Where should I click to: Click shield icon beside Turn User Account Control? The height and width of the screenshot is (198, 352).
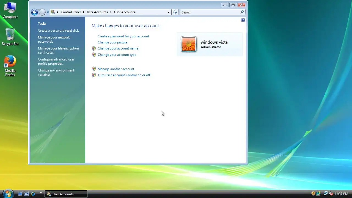[x=94, y=75]
